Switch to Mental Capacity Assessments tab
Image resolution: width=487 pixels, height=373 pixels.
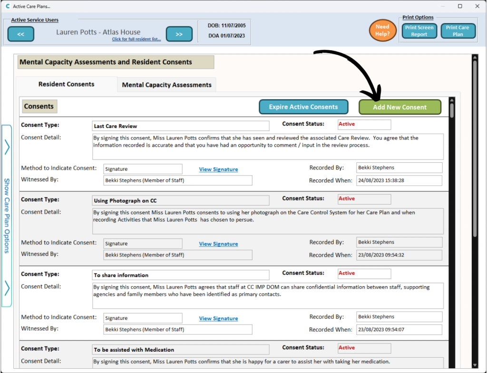(x=166, y=85)
